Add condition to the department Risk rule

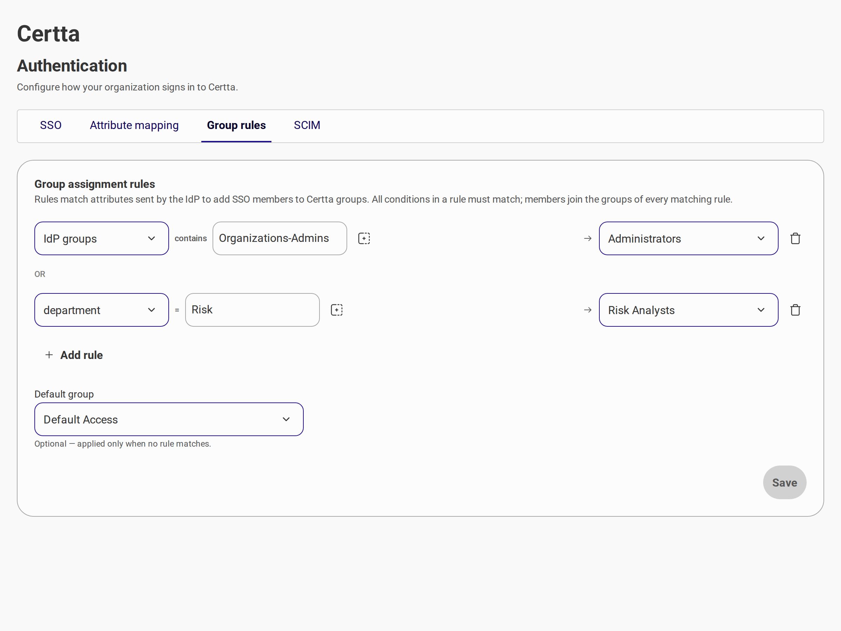click(336, 310)
